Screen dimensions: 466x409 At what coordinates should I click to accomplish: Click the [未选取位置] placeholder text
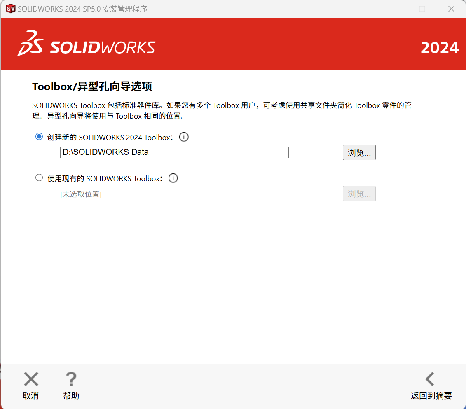pos(81,194)
